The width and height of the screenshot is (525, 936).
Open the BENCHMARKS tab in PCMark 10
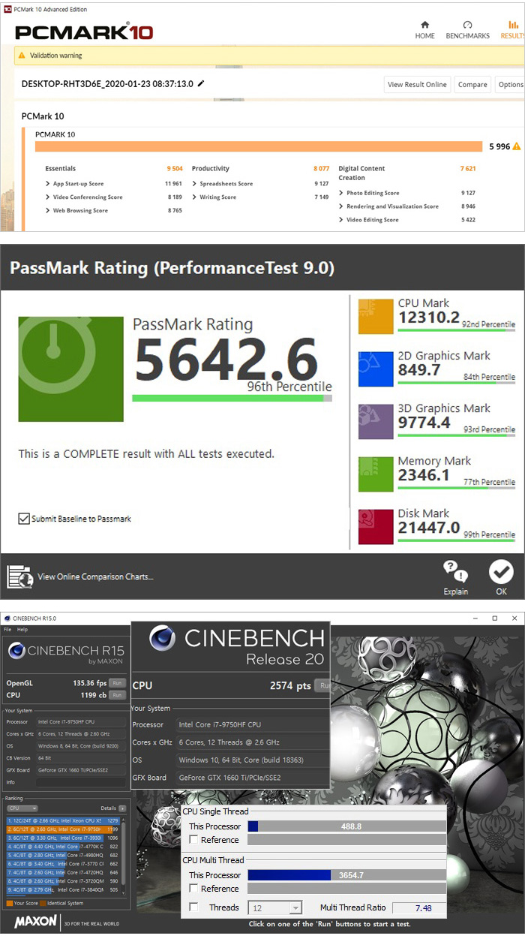[x=467, y=30]
